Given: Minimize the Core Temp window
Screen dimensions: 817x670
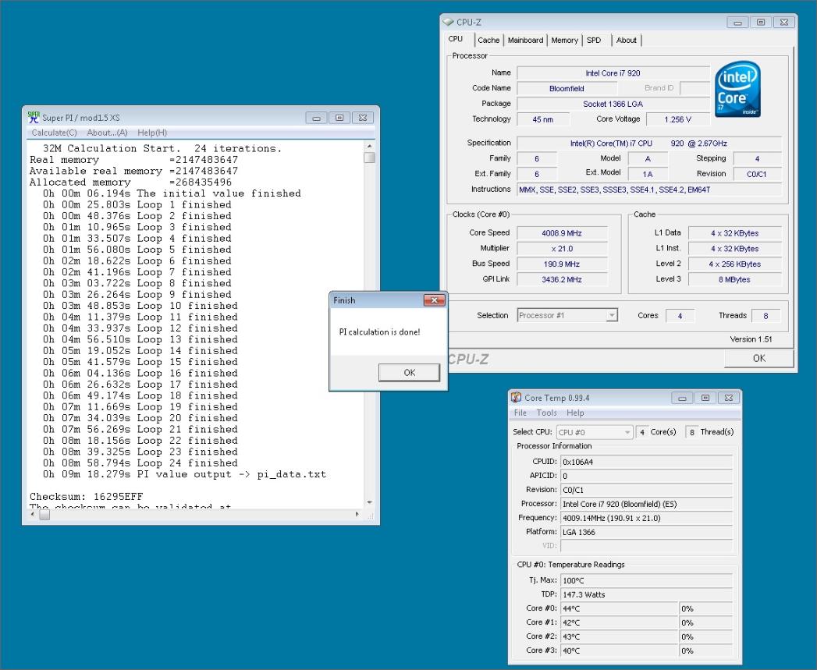Looking at the screenshot, I should click(682, 398).
